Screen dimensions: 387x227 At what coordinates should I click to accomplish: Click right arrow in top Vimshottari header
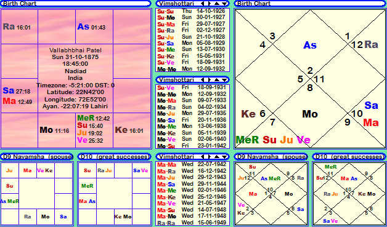click(x=209, y=4)
